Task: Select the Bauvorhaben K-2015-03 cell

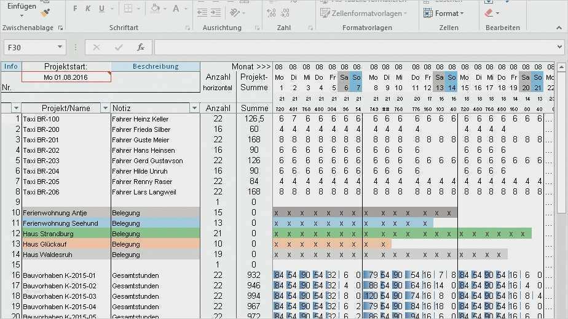Action: (x=66, y=296)
